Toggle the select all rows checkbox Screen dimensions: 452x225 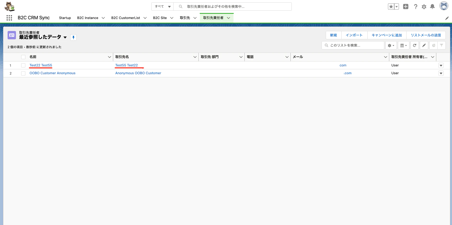23,57
